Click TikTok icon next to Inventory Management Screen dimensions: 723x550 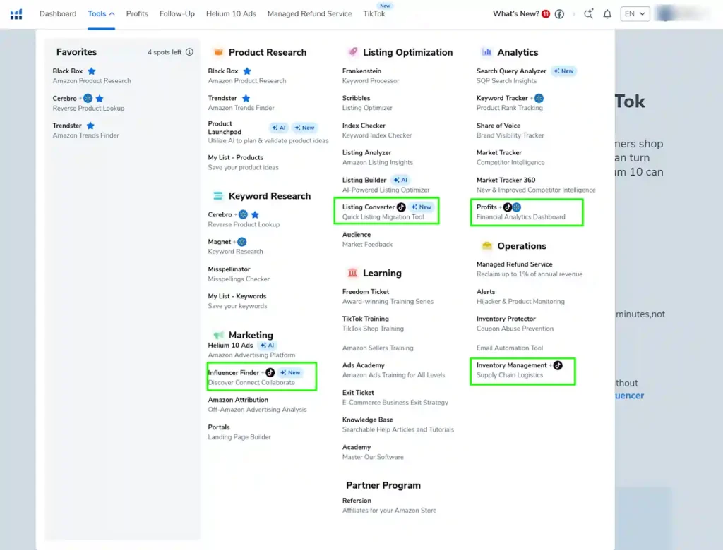[558, 365]
